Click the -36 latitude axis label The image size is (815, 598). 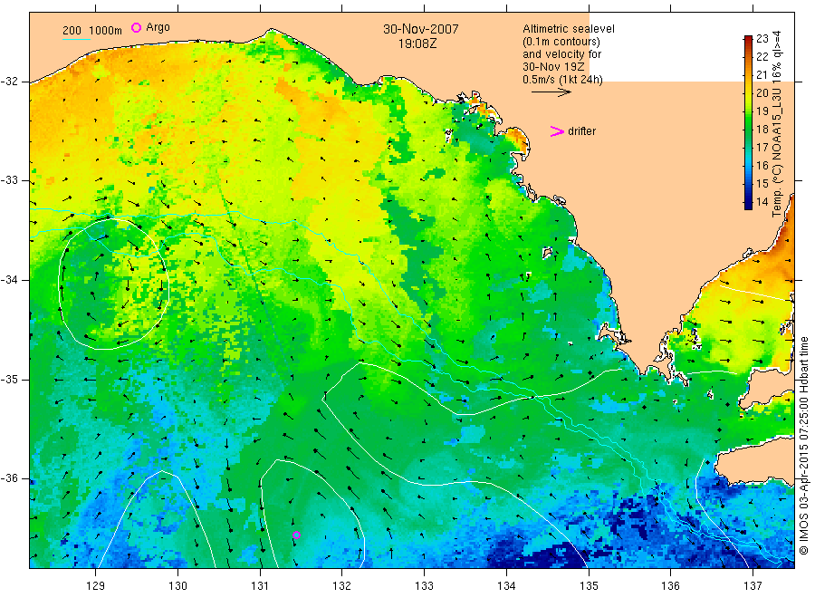(9, 478)
